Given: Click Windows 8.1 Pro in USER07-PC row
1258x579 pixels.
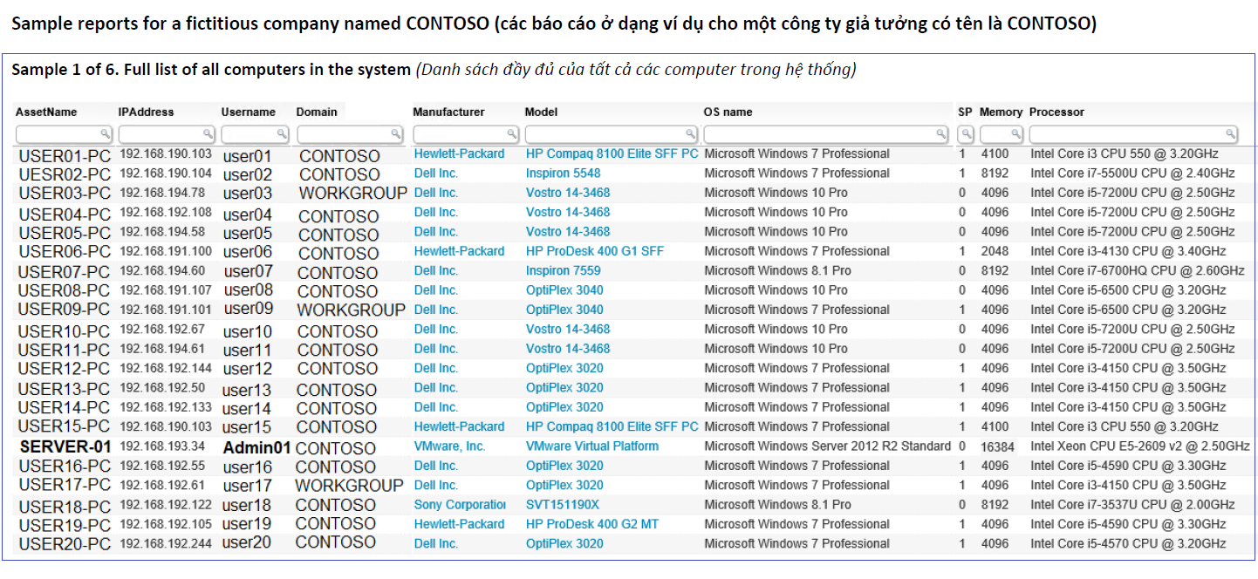Looking at the screenshot, I should 778,270.
